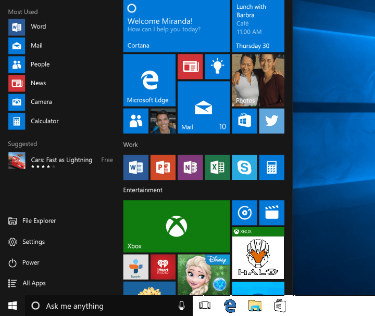Launch the Calculator tile in Work group
375x316 pixels.
272,167
